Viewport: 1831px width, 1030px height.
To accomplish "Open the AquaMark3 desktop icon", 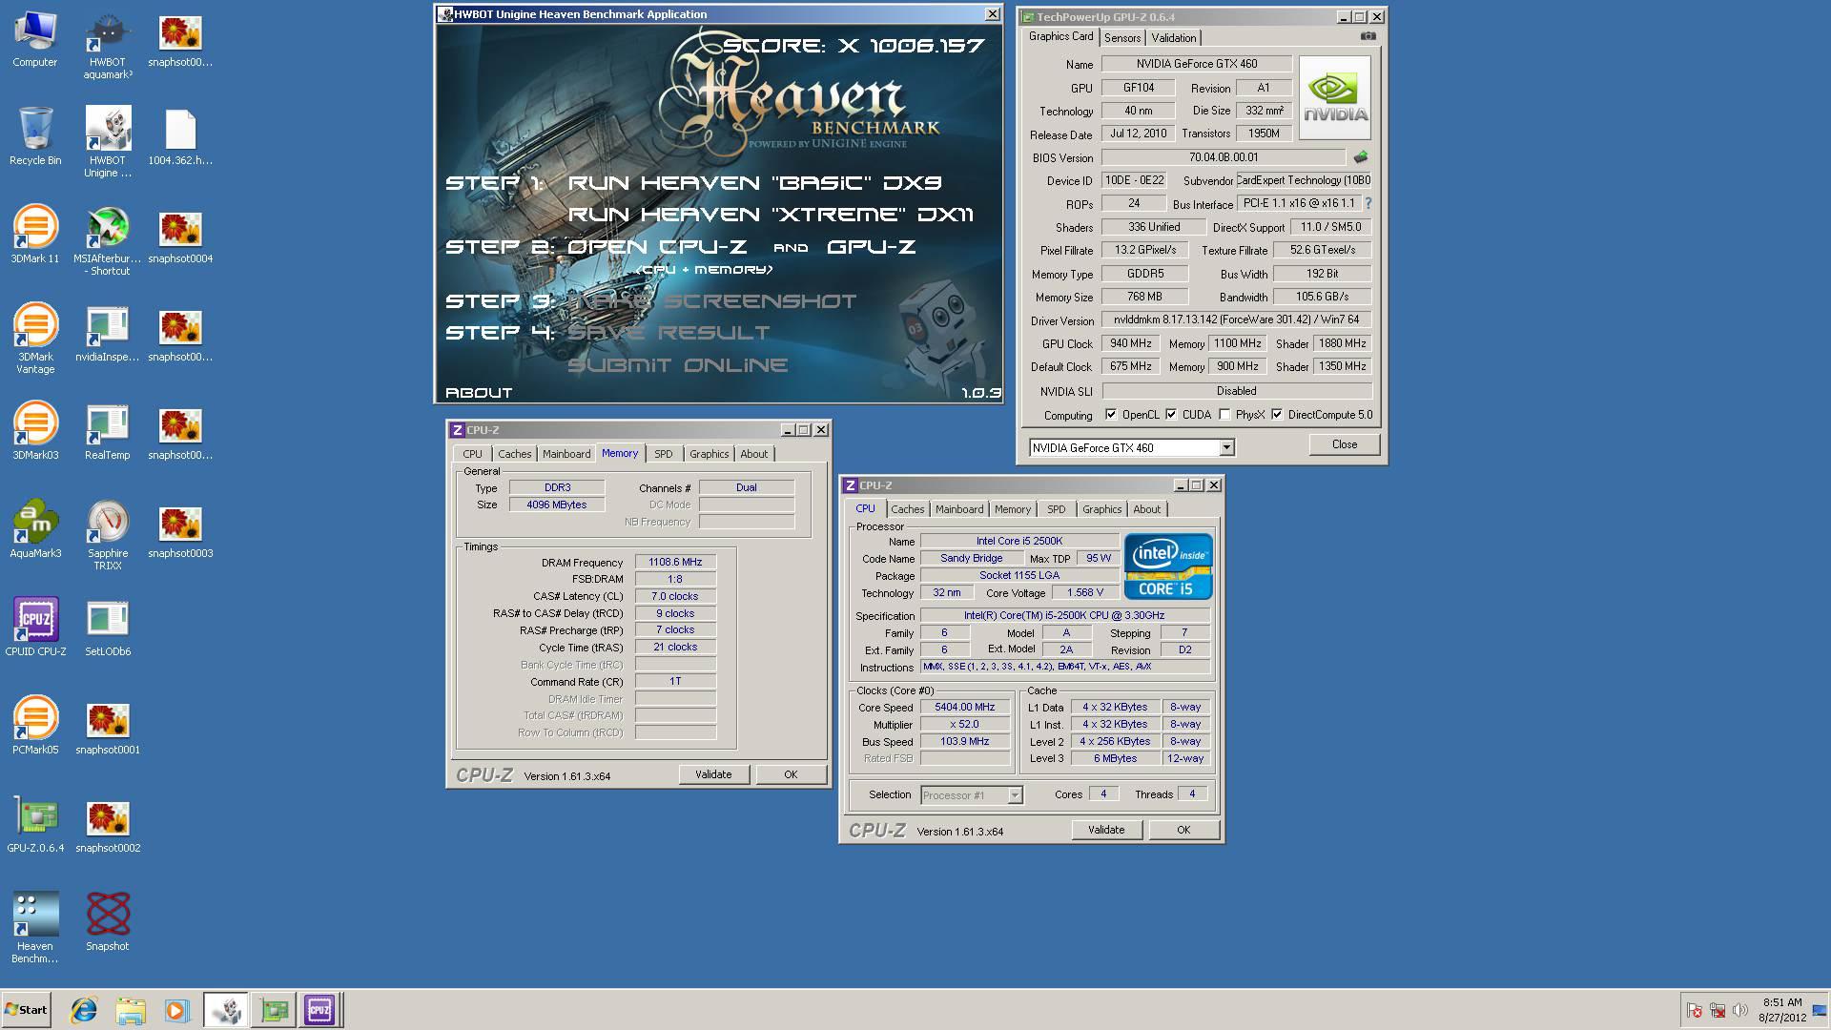I will point(35,528).
